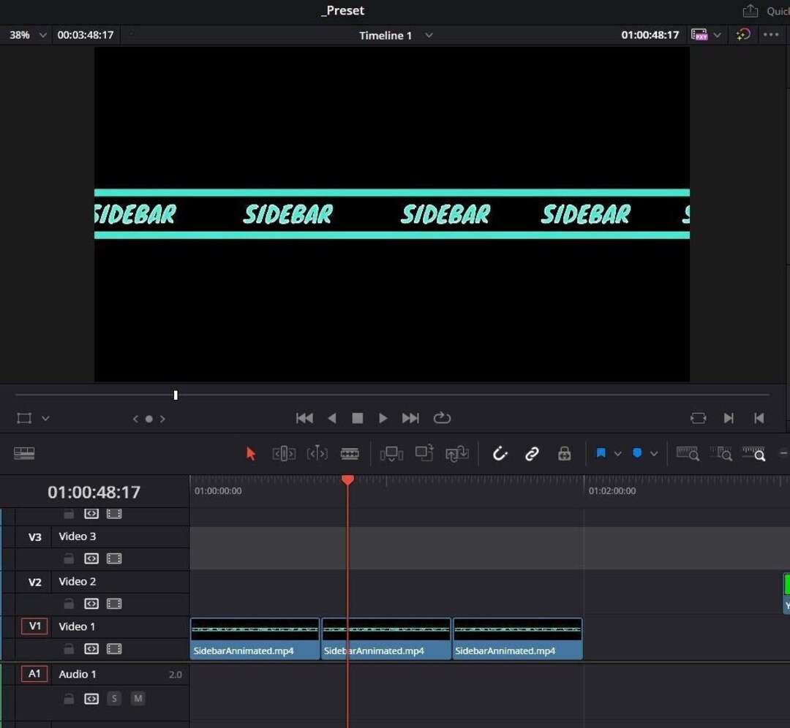
Task: Mute the Audio 1 track
Action: pos(138,698)
